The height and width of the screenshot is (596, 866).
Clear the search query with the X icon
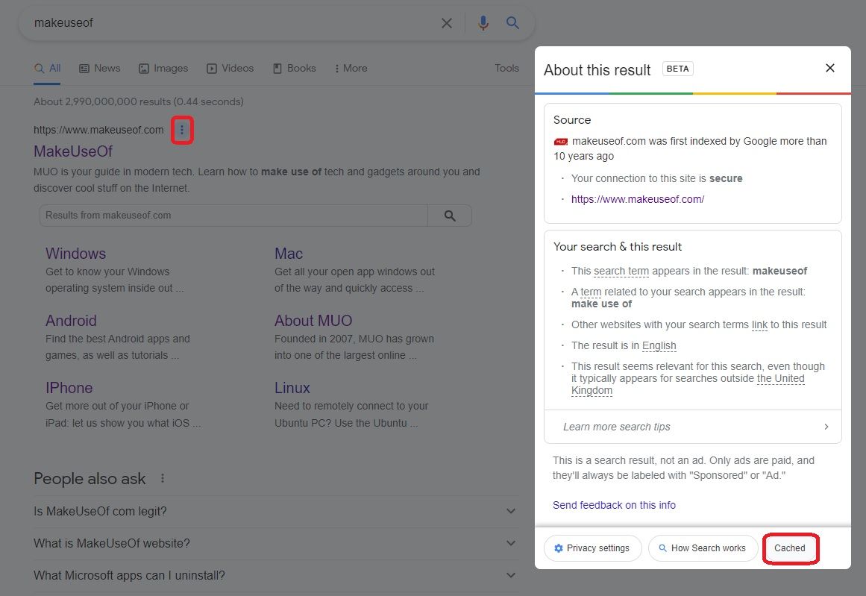[x=446, y=22]
